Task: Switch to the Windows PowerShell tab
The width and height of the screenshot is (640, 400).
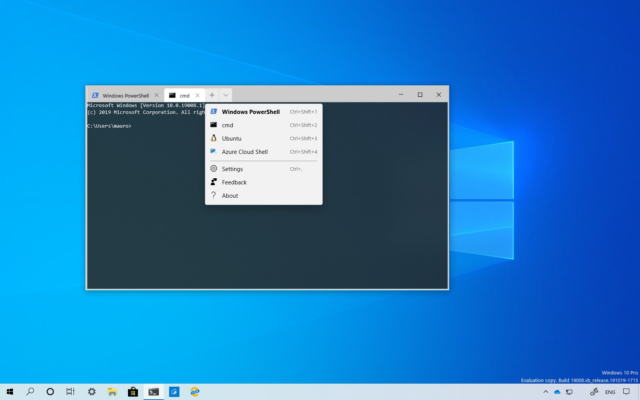Action: tap(126, 95)
